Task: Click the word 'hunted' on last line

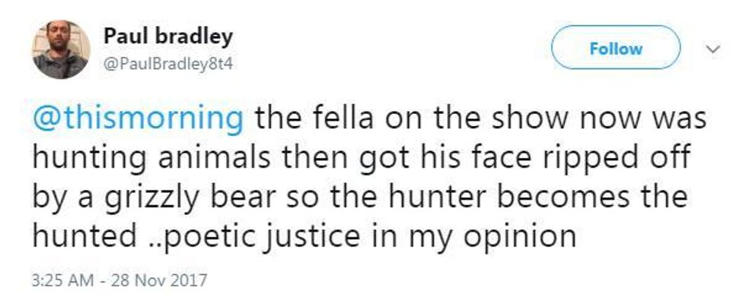Action: 84,234
